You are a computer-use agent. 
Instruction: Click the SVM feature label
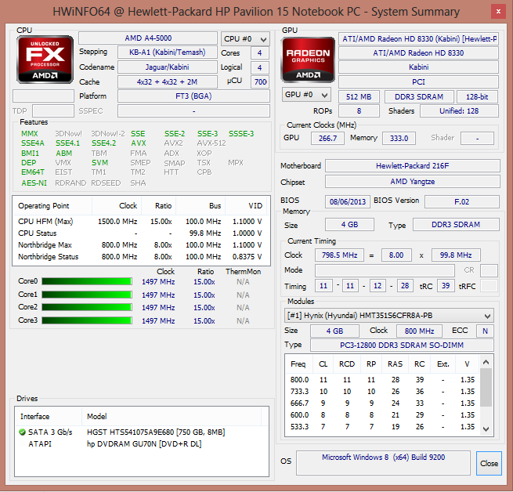pyautogui.click(x=99, y=163)
